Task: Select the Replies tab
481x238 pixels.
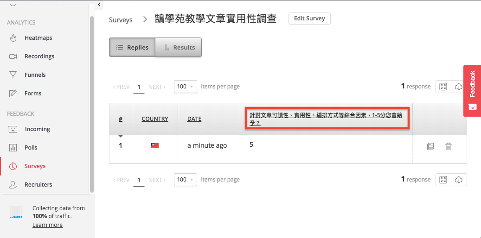Action: point(132,47)
